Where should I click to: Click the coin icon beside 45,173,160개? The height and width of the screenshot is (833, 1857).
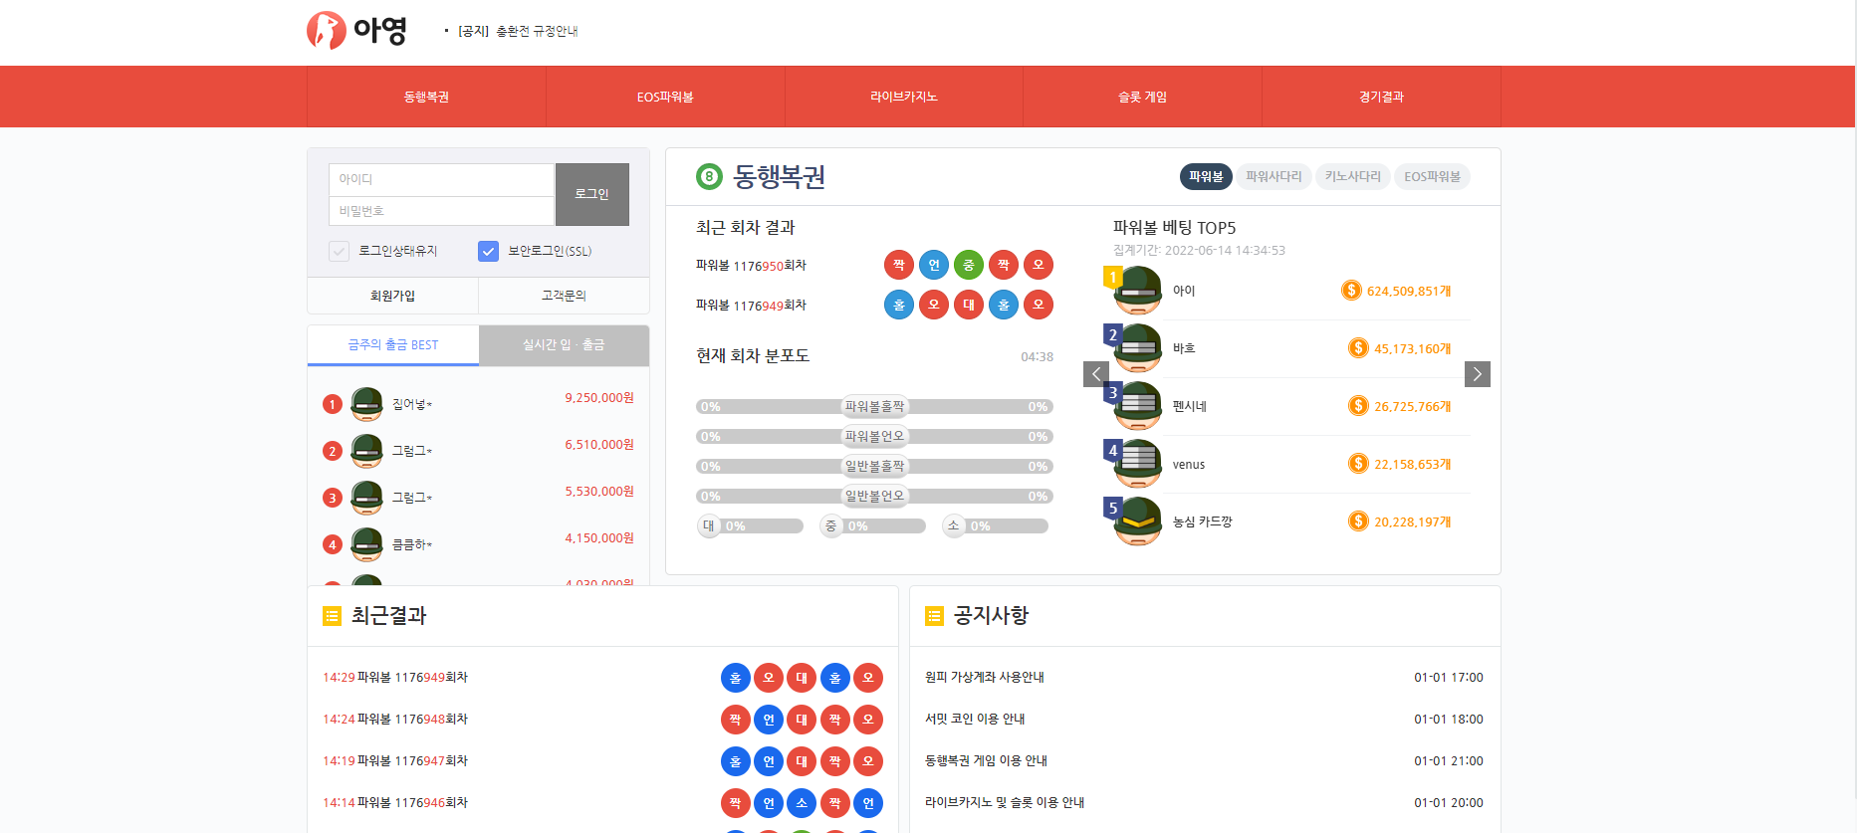tap(1358, 347)
